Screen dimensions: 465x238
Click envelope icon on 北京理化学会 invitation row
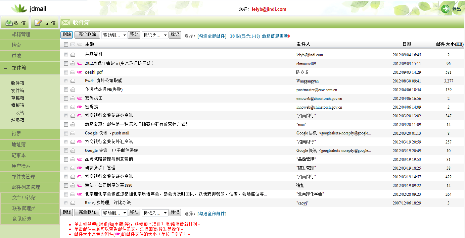(73, 194)
